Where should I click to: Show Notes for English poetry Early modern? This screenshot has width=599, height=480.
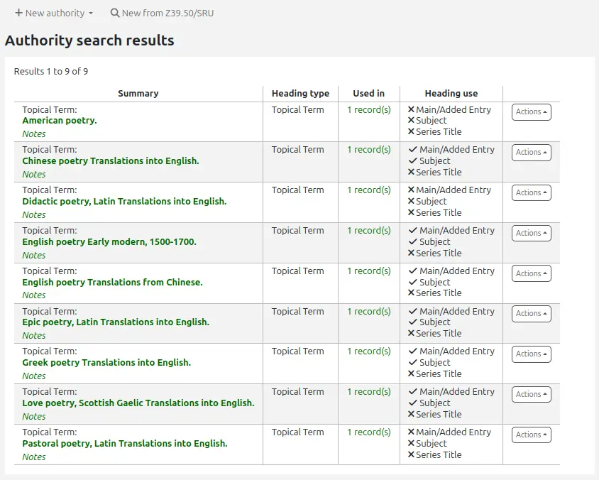[x=33, y=256]
